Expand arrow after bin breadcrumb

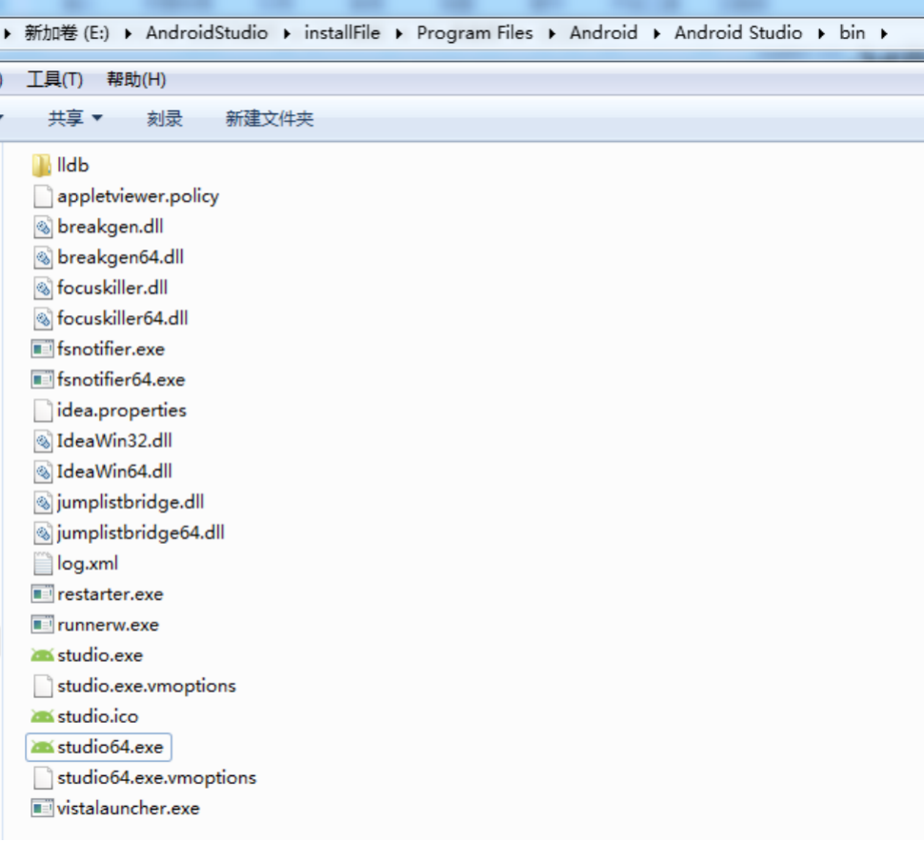pyautogui.click(x=884, y=33)
